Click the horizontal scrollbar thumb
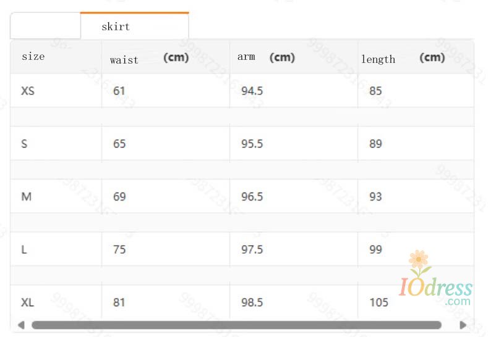The image size is (488, 337). [x=236, y=325]
